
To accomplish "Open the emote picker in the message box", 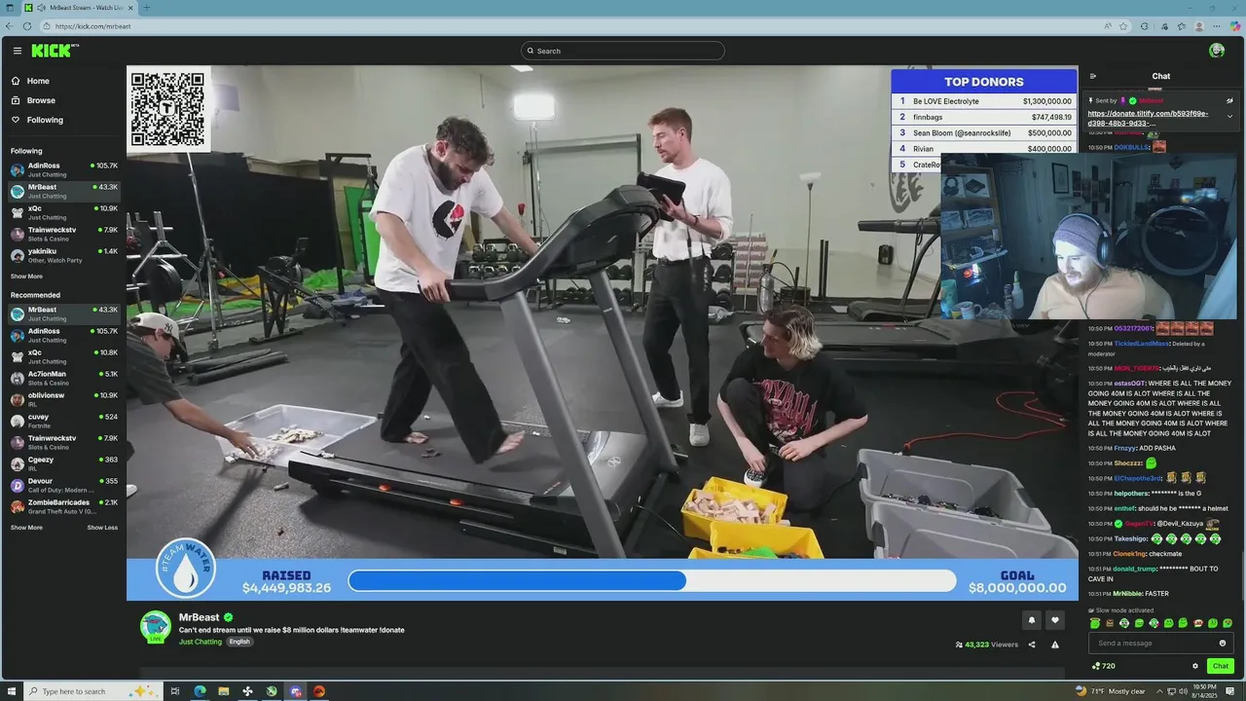I will [x=1223, y=643].
